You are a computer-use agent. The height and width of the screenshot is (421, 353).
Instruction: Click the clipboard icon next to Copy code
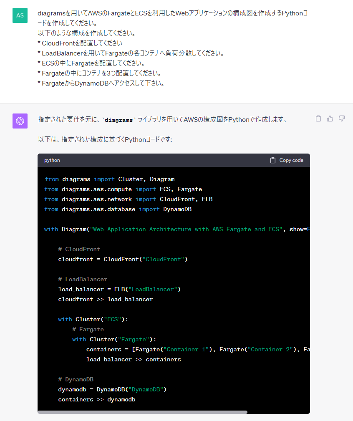273,160
